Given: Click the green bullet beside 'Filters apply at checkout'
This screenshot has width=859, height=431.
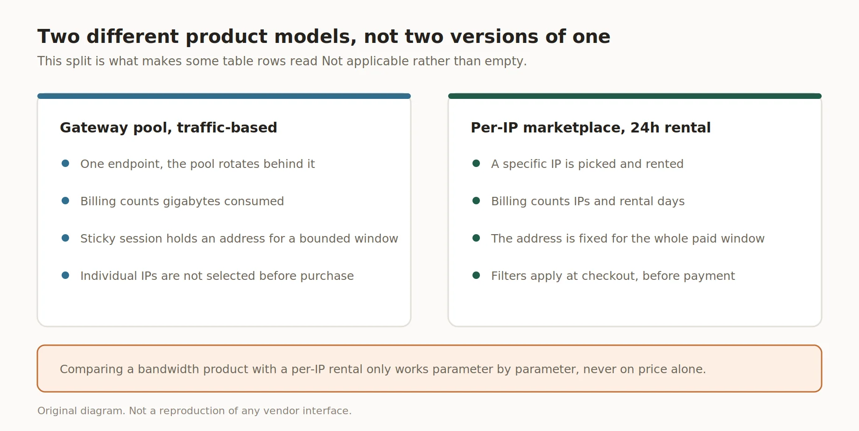Looking at the screenshot, I should tap(476, 275).
